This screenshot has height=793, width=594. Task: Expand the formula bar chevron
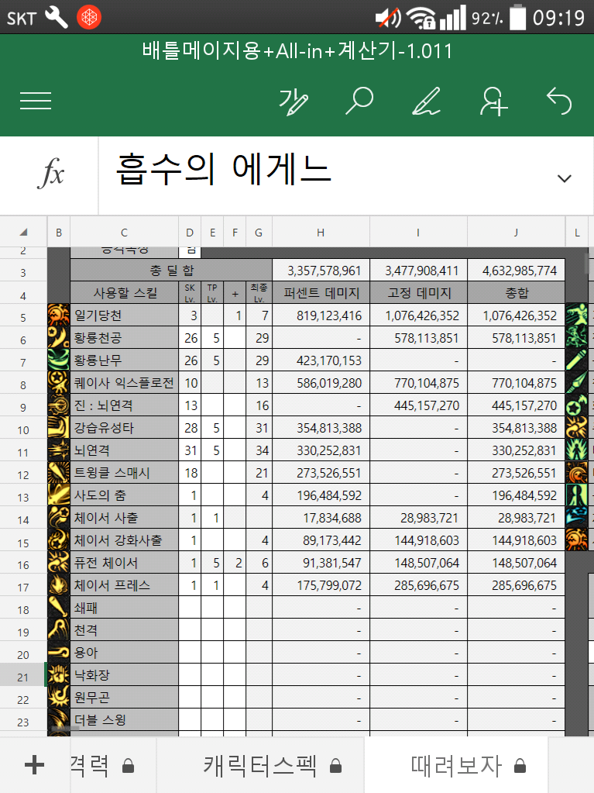(x=564, y=178)
